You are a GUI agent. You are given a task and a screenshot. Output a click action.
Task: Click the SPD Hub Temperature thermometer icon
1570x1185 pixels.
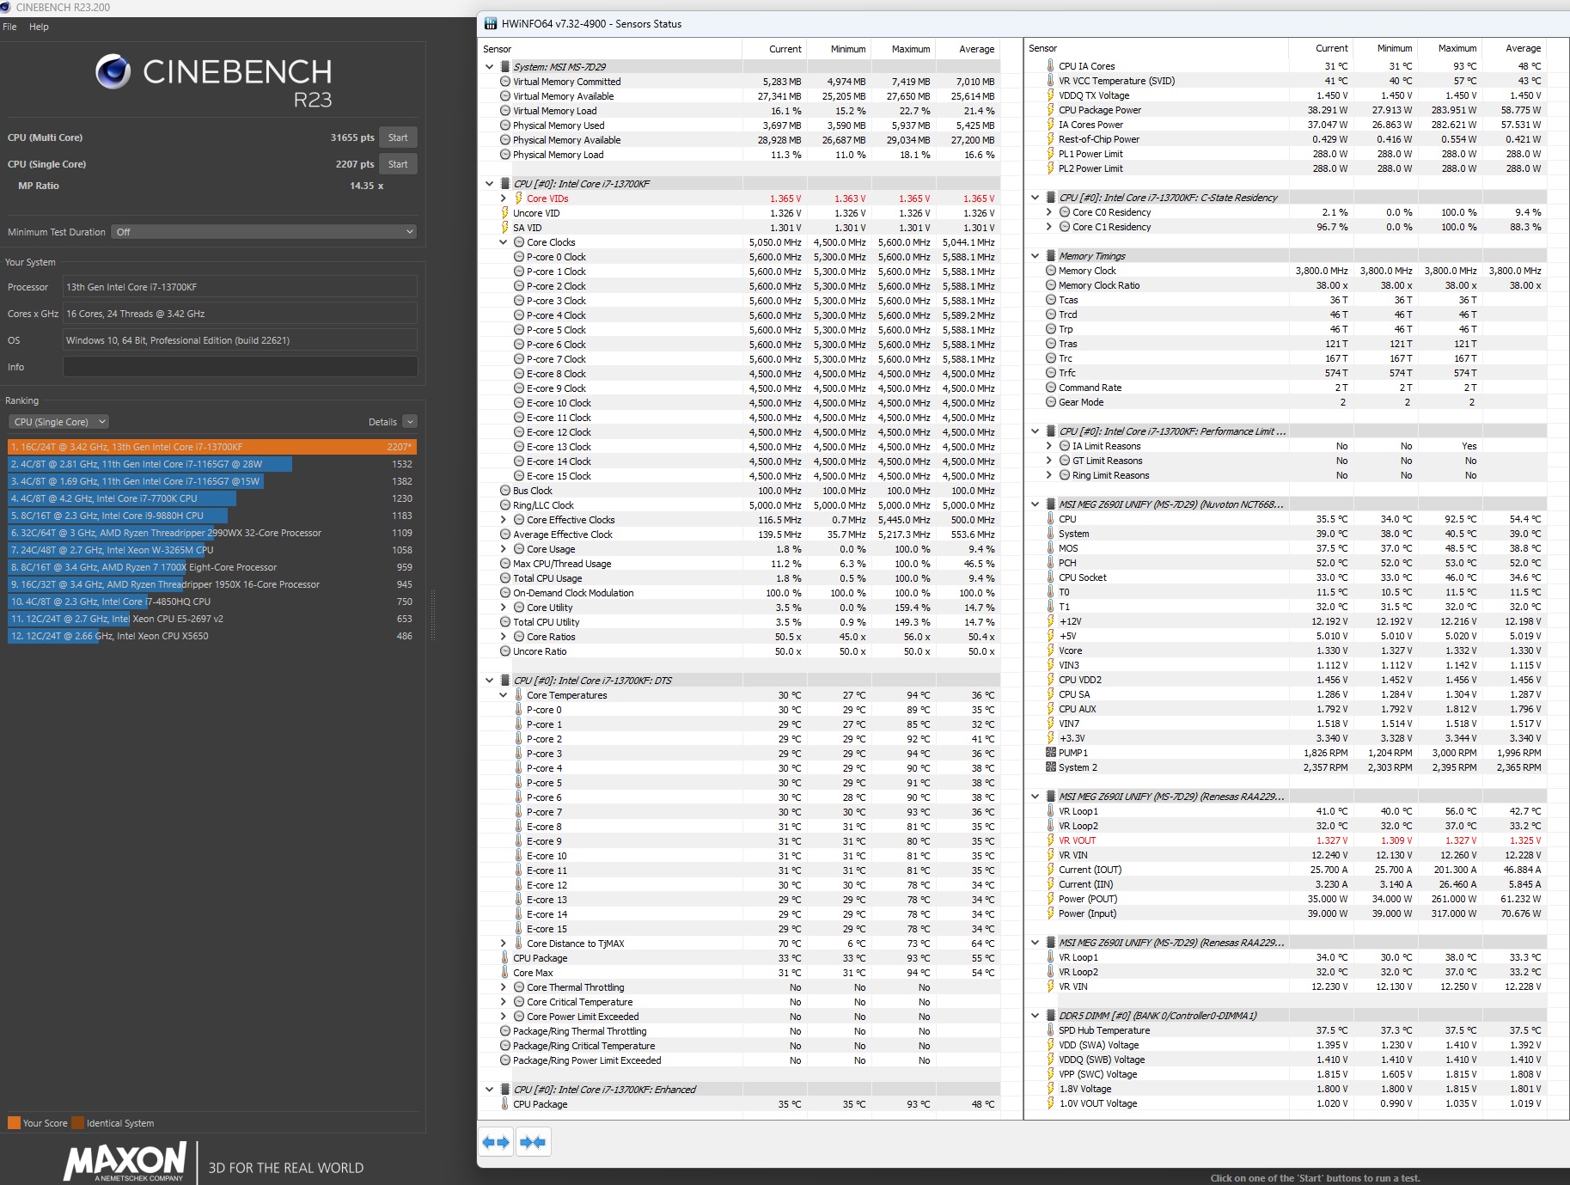tap(1051, 1030)
